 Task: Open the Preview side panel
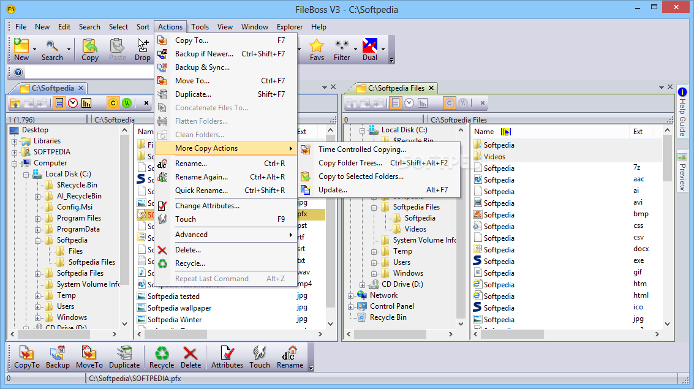pos(682,172)
